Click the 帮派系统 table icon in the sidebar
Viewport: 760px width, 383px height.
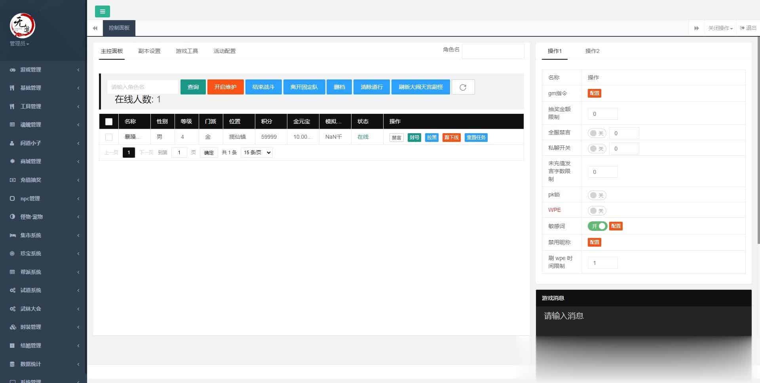(x=12, y=272)
